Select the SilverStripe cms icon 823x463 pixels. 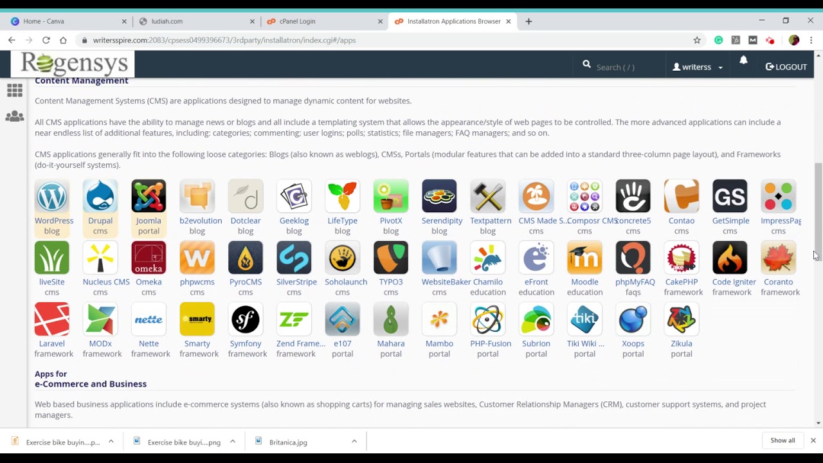pos(294,258)
